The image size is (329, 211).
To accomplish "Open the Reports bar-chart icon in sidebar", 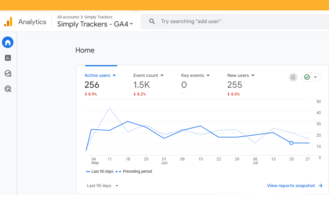I will [8, 58].
